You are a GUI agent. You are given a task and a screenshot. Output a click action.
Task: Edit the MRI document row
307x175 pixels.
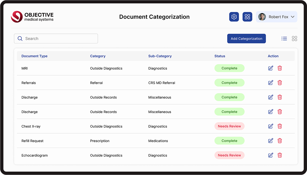point(270,68)
